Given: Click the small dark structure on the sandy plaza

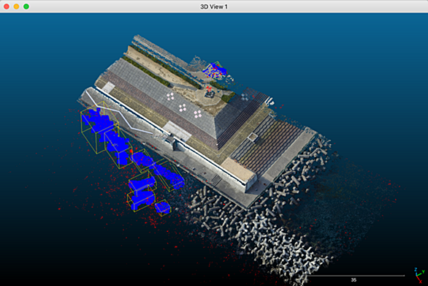Looking at the screenshot, I should pos(210,94).
